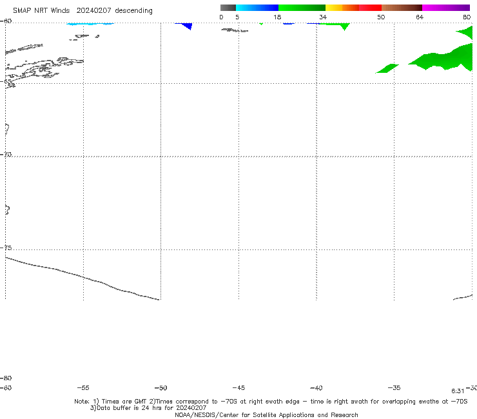Click the latitude label -65

[x=6, y=81]
